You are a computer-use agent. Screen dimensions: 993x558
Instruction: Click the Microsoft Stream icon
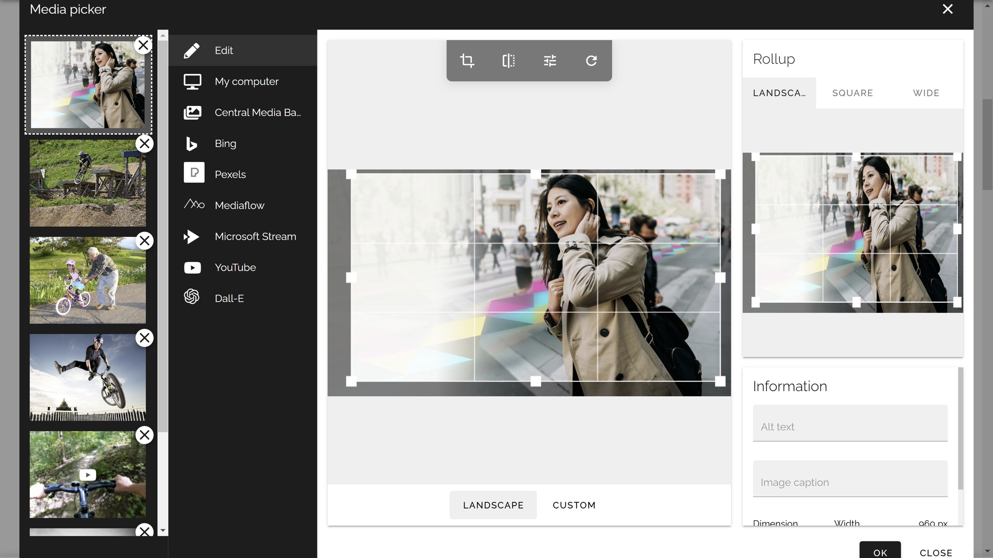tap(192, 236)
